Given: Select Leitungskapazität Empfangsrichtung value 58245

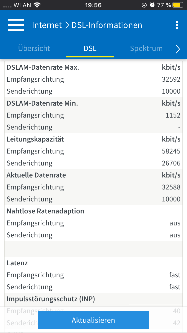Looking at the screenshot, I should (x=171, y=151).
